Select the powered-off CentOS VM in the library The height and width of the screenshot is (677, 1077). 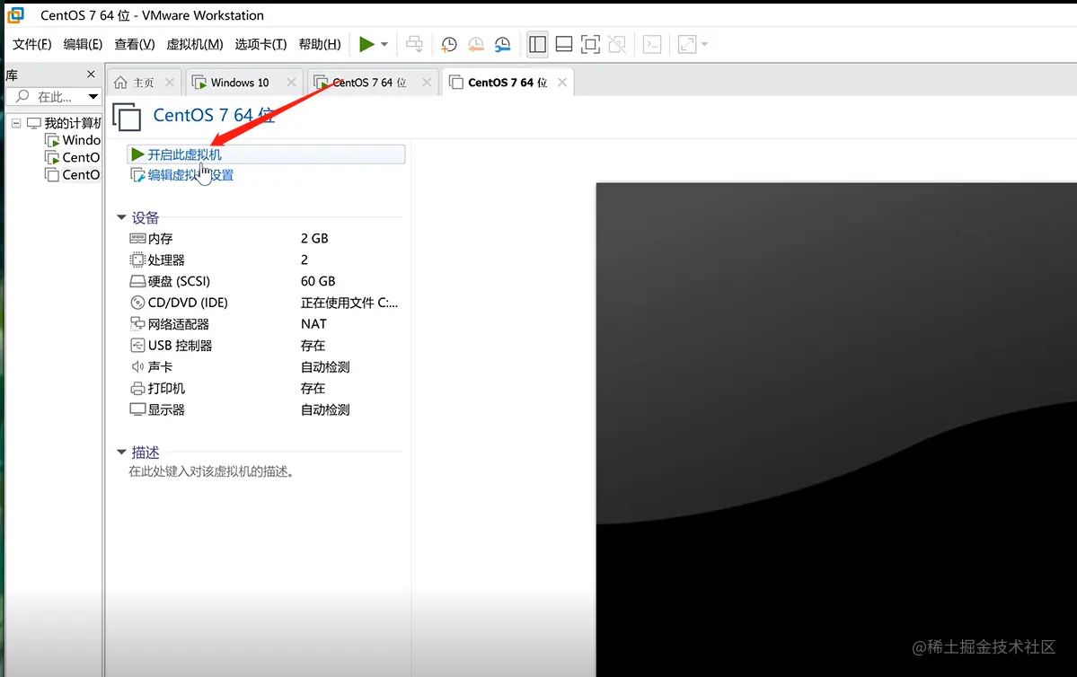(x=73, y=174)
